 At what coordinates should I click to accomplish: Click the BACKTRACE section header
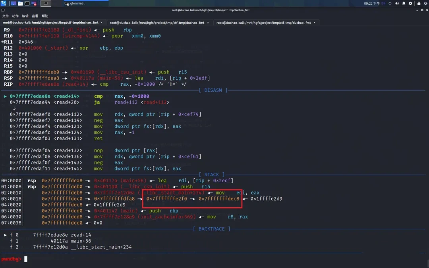pyautogui.click(x=212, y=229)
